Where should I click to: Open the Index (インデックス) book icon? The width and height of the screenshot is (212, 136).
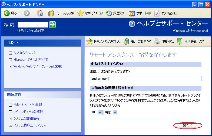click(x=51, y=13)
